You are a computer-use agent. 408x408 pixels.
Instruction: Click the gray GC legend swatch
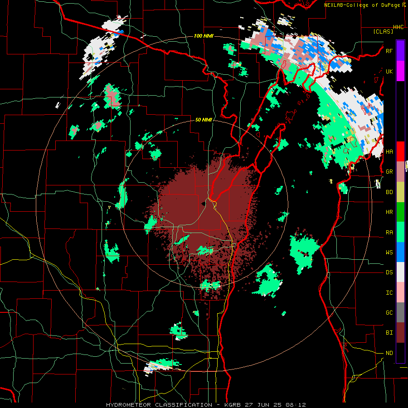(400, 312)
